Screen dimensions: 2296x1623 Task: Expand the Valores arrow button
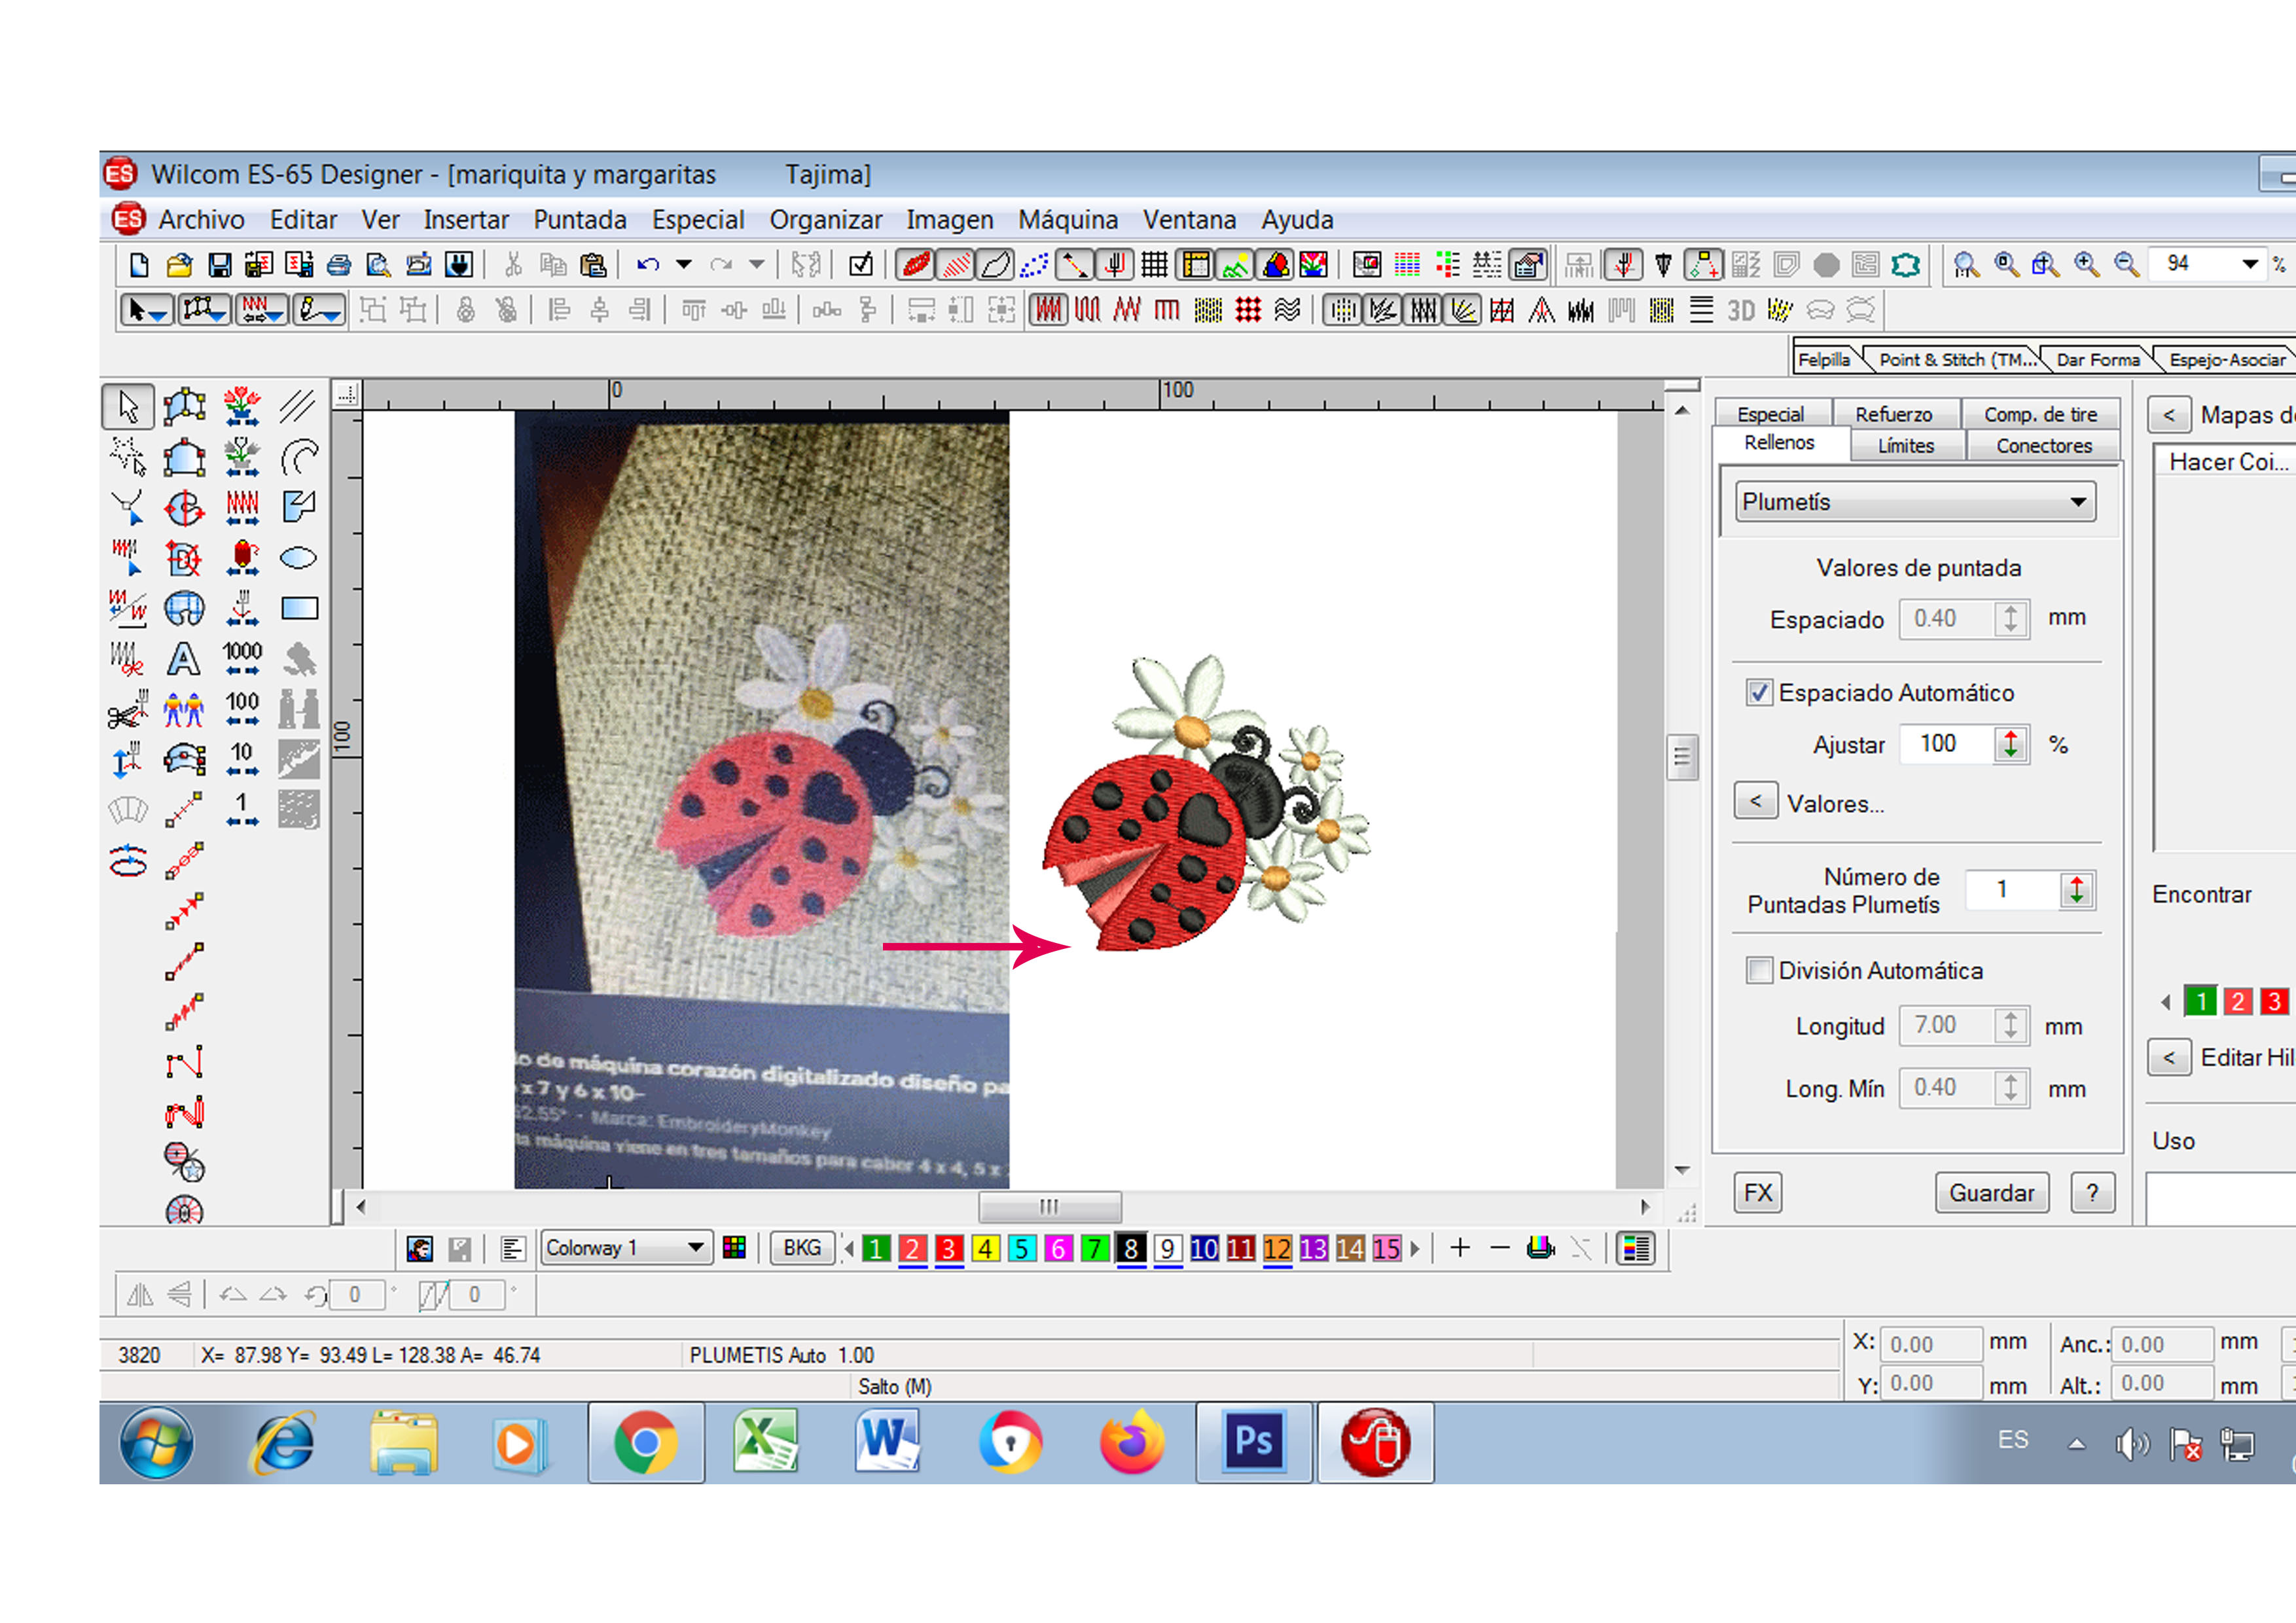(x=1756, y=801)
